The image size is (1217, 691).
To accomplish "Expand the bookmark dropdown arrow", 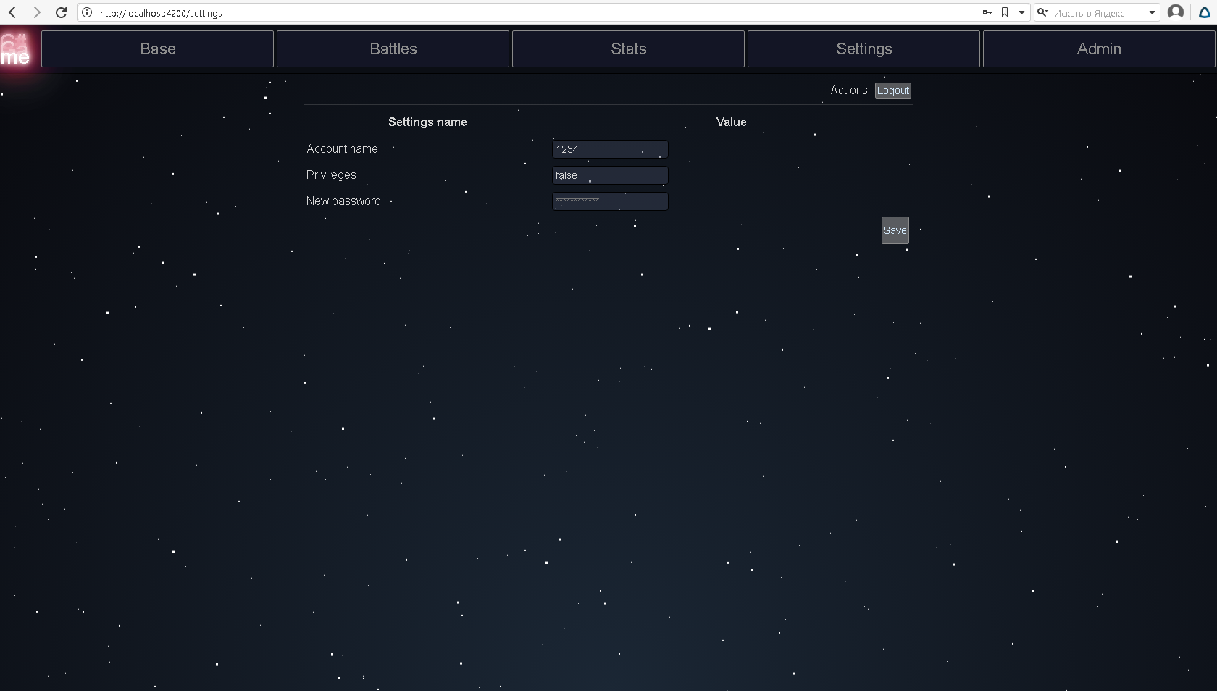I will pyautogui.click(x=1021, y=12).
